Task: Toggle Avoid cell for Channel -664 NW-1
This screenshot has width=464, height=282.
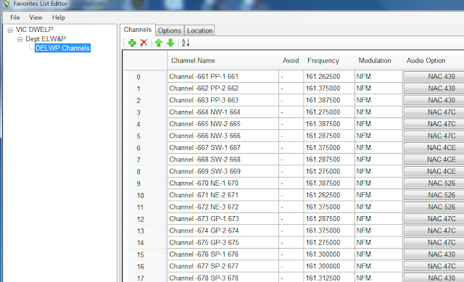Action: pos(291,112)
